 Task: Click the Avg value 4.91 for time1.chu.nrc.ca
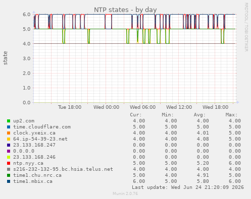tap(203, 175)
